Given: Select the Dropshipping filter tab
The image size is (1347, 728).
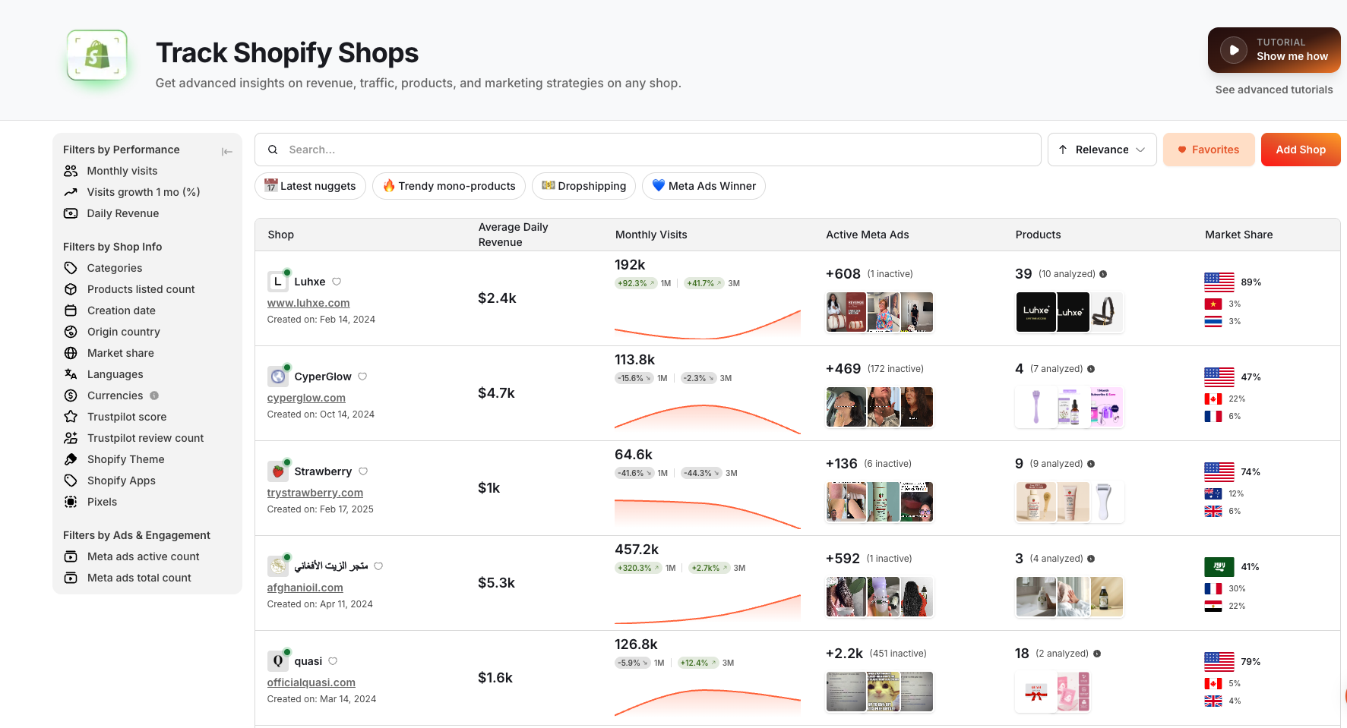Looking at the screenshot, I should click(x=583, y=186).
